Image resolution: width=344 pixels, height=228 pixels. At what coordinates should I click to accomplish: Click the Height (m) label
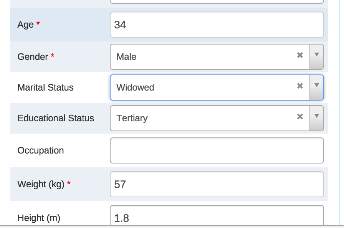pos(39,218)
